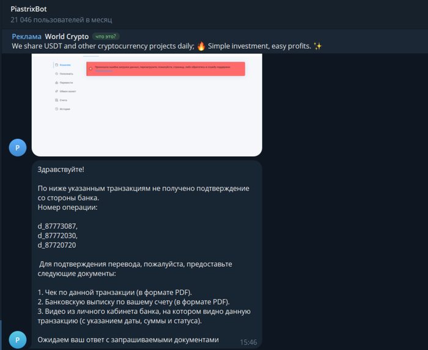The width and height of the screenshot is (428, 350).
Task: Click the fire emoji in the ad
Action: [x=201, y=46]
